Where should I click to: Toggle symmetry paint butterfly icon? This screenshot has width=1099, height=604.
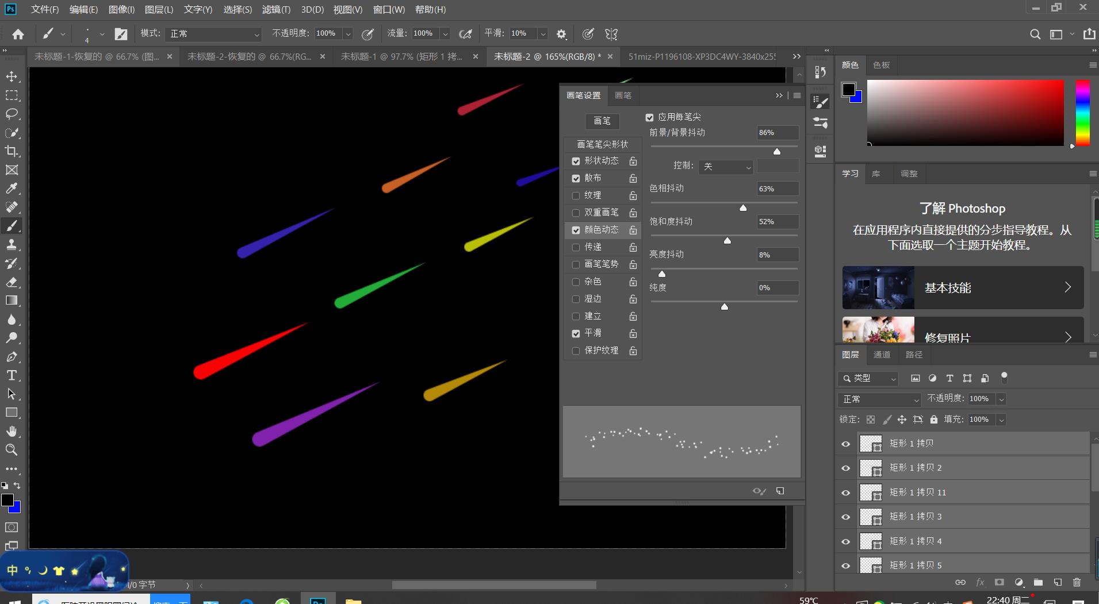click(x=611, y=34)
